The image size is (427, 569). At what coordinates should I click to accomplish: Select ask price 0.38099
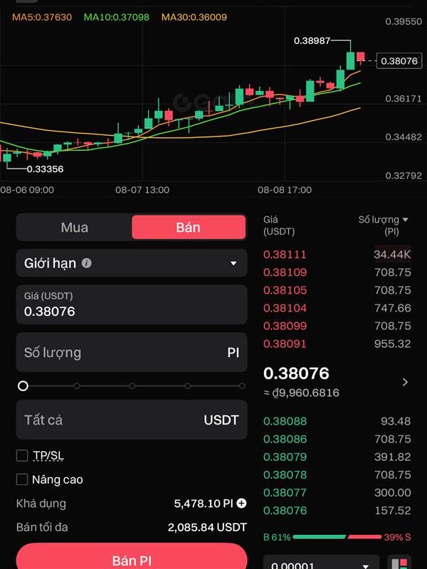[x=285, y=326]
